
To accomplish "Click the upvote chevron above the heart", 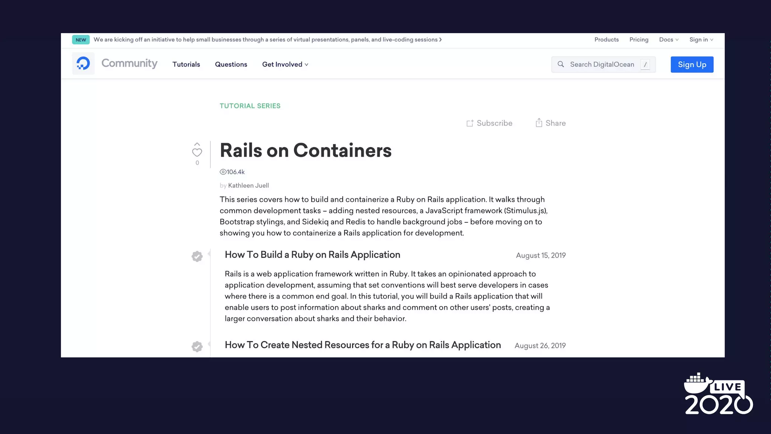I will 197,144.
